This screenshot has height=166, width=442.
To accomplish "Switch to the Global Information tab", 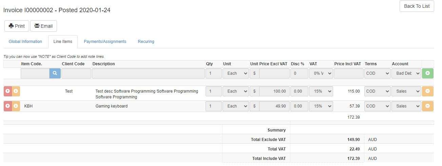I will 25,42.
